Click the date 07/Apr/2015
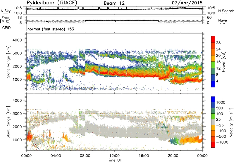The image size is (234, 162). [x=187, y=3]
